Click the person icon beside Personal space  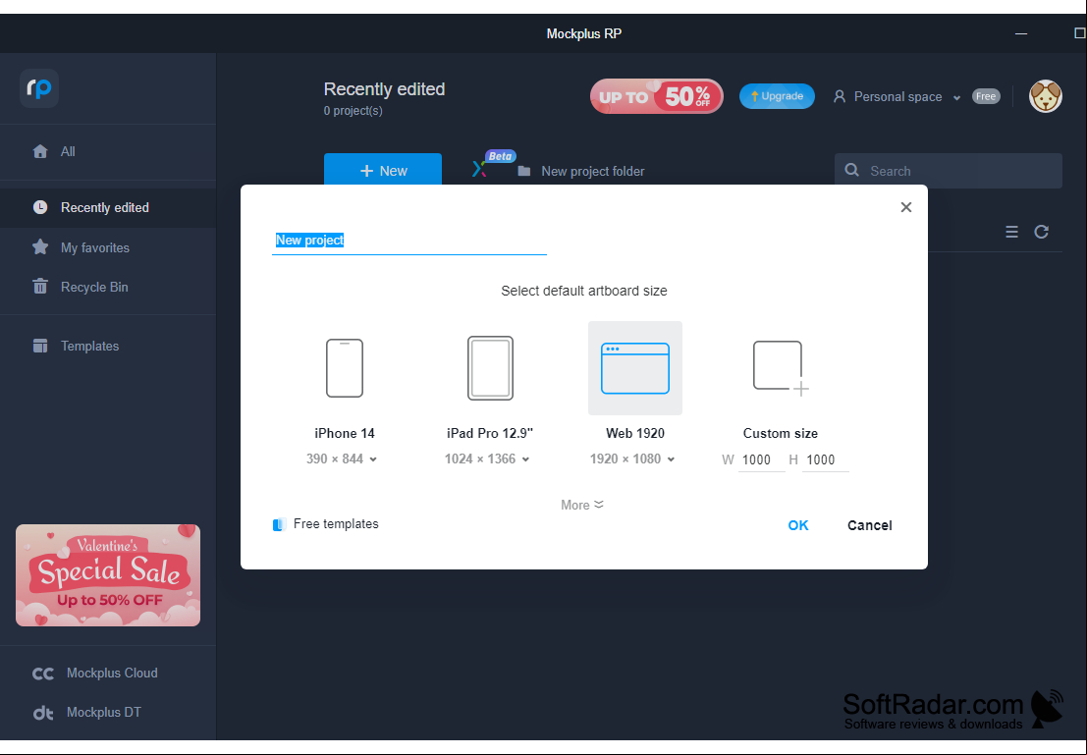click(840, 96)
